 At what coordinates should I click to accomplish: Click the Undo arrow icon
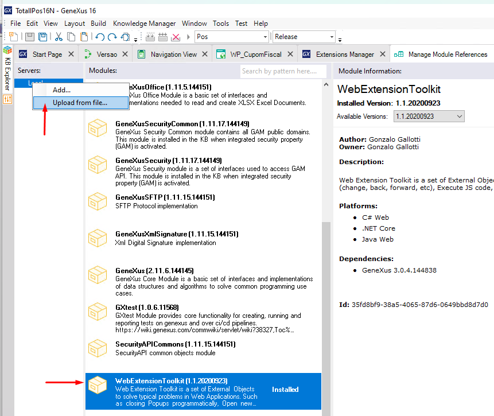pos(100,37)
